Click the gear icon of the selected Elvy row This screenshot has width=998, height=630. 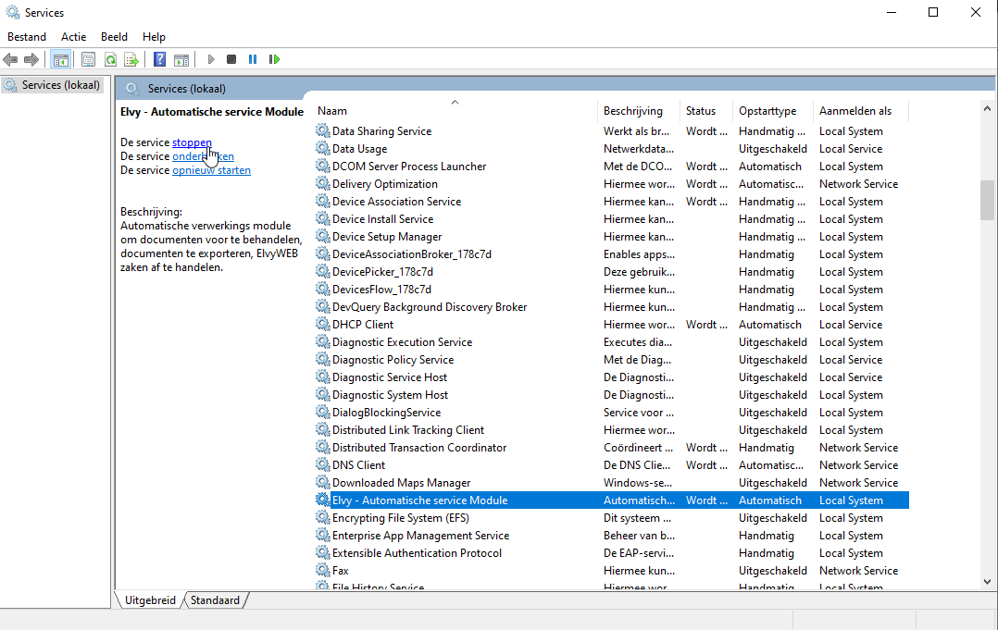pos(323,500)
